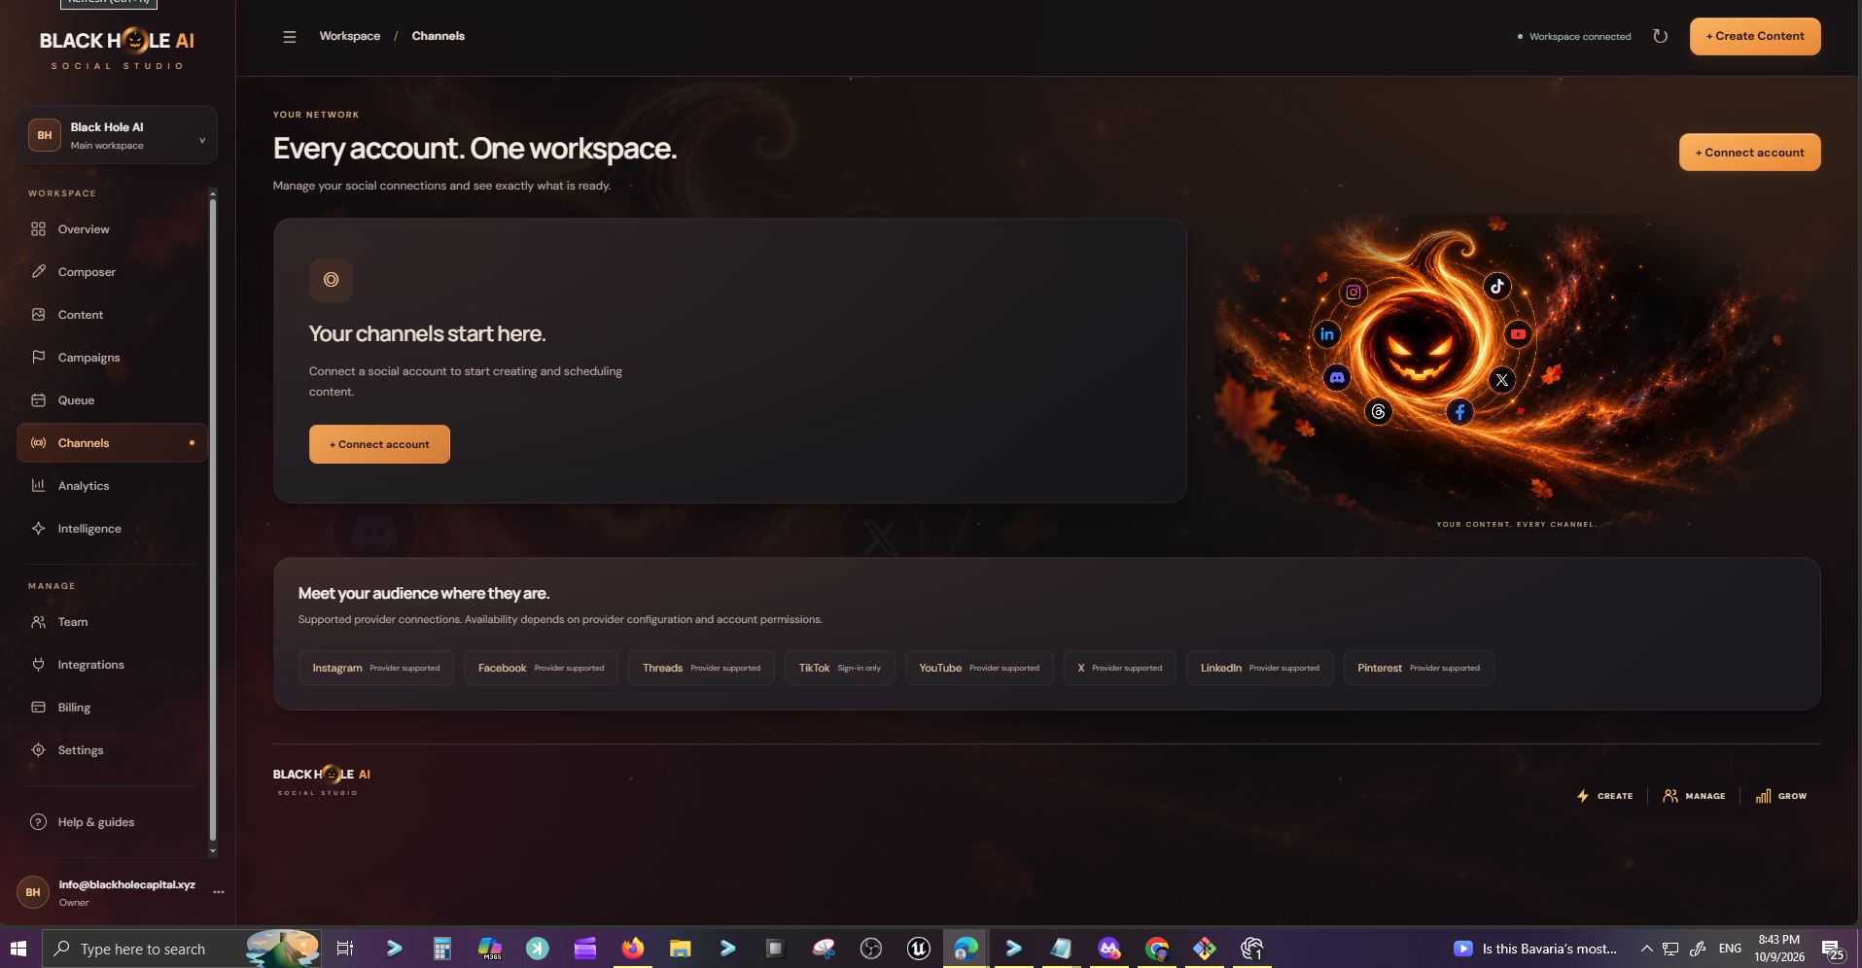Open File Explorer from the taskbar
Screen dimensions: 1862x968
680,949
